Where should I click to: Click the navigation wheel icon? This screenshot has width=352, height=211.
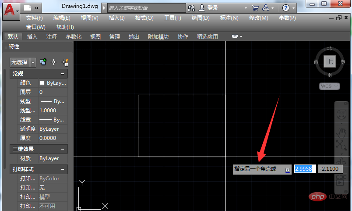point(341,114)
